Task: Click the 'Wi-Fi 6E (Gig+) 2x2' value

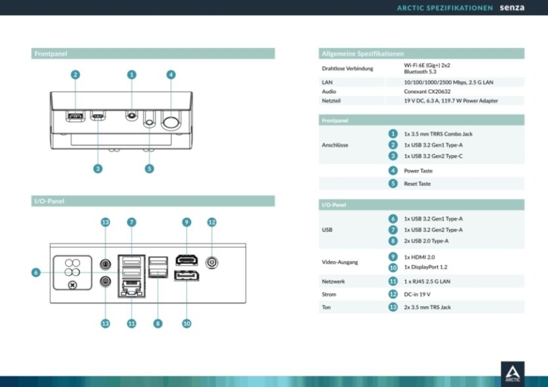Action: 427,65
